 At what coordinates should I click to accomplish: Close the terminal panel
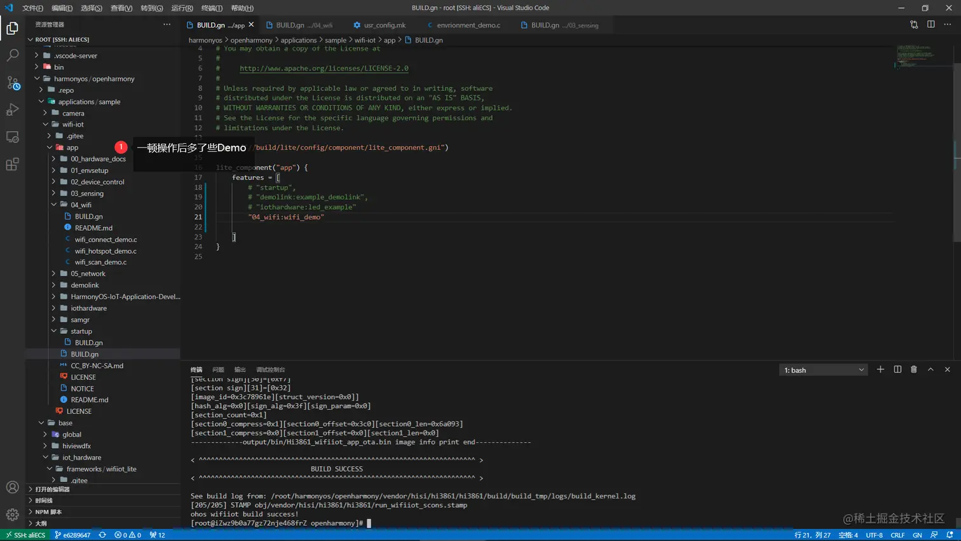tap(948, 369)
